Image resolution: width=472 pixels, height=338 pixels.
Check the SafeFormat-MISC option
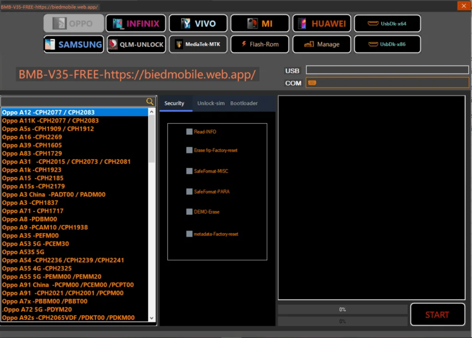(x=189, y=171)
